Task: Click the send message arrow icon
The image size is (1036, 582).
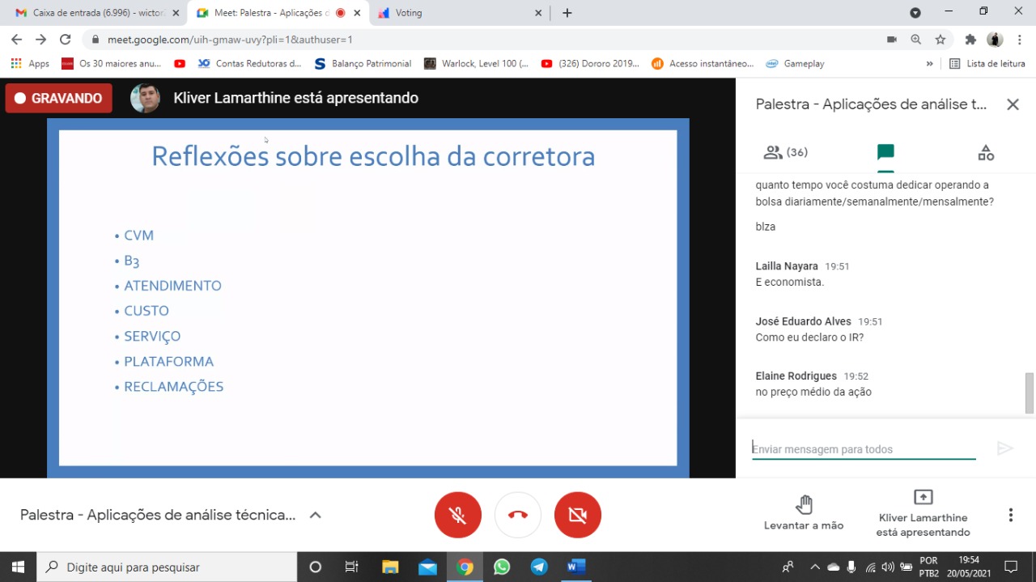Action: click(x=1004, y=448)
